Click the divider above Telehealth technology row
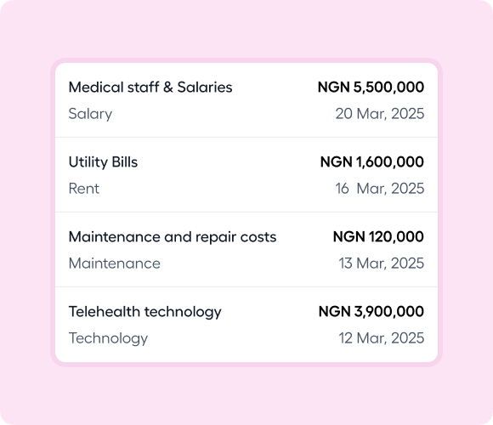 coord(246,287)
